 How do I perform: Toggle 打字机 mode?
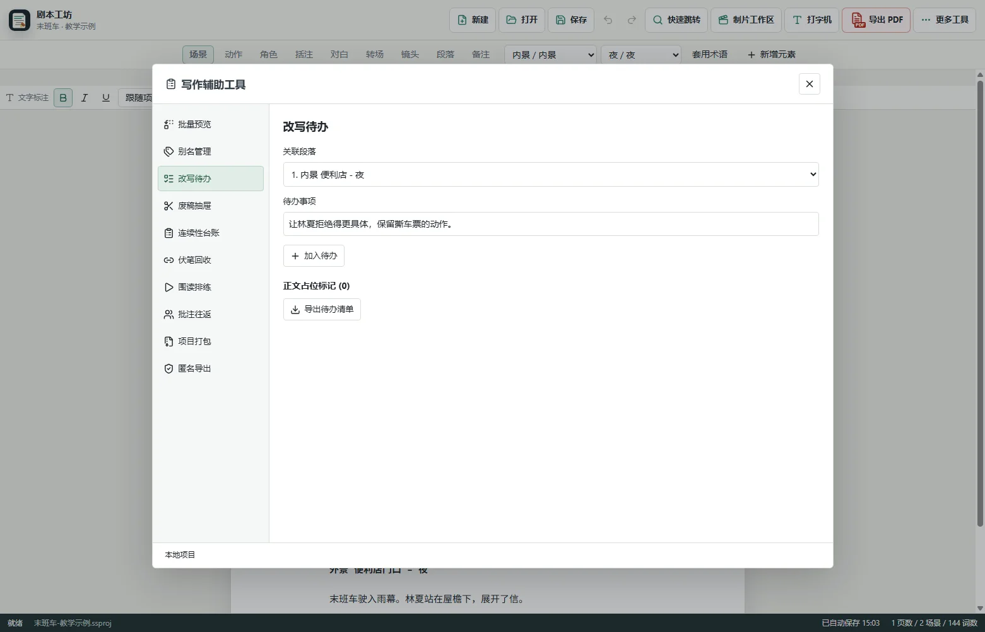pos(812,20)
